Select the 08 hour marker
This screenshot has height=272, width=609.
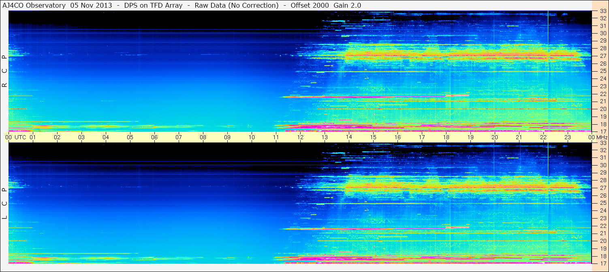(x=203, y=137)
